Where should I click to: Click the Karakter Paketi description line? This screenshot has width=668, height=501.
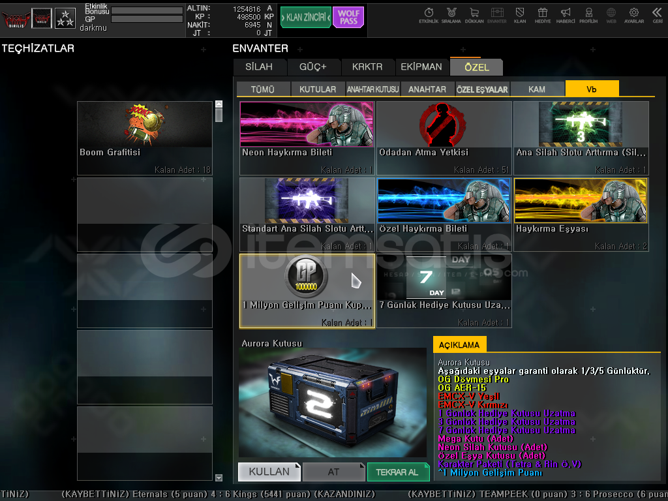(509, 464)
